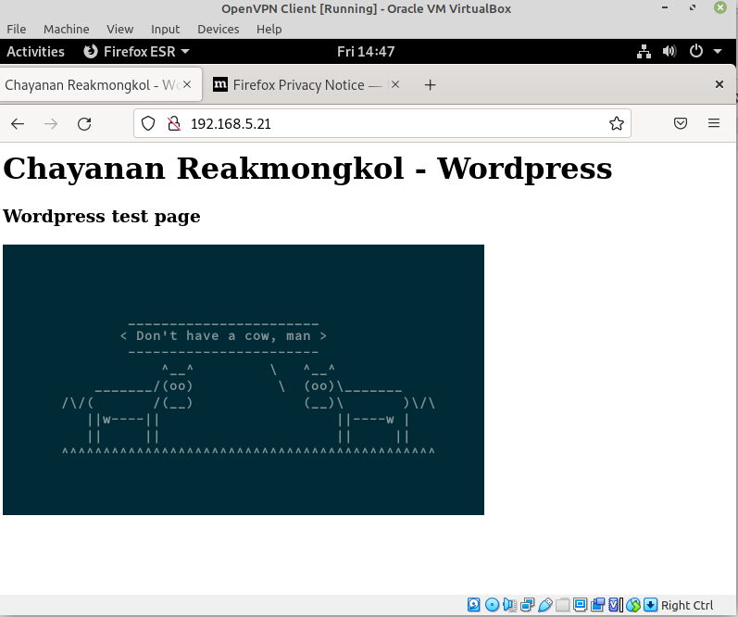Screen dimensions: 738x617
Task: Click the address bar showing 192.168.5.21
Action: [382, 123]
